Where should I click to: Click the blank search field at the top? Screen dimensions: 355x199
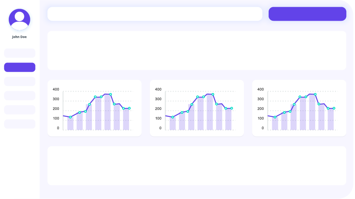click(x=154, y=14)
